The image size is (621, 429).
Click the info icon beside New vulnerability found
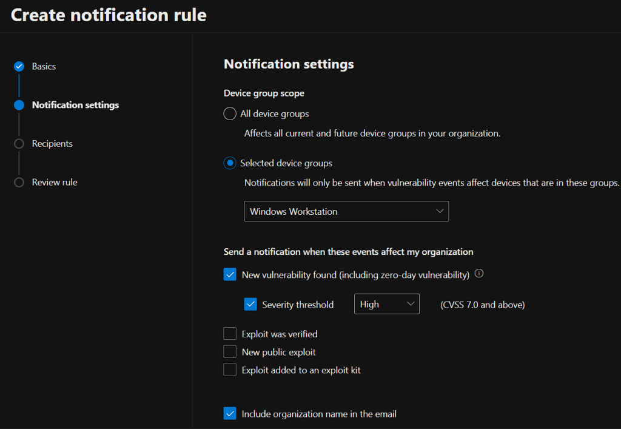pyautogui.click(x=479, y=274)
